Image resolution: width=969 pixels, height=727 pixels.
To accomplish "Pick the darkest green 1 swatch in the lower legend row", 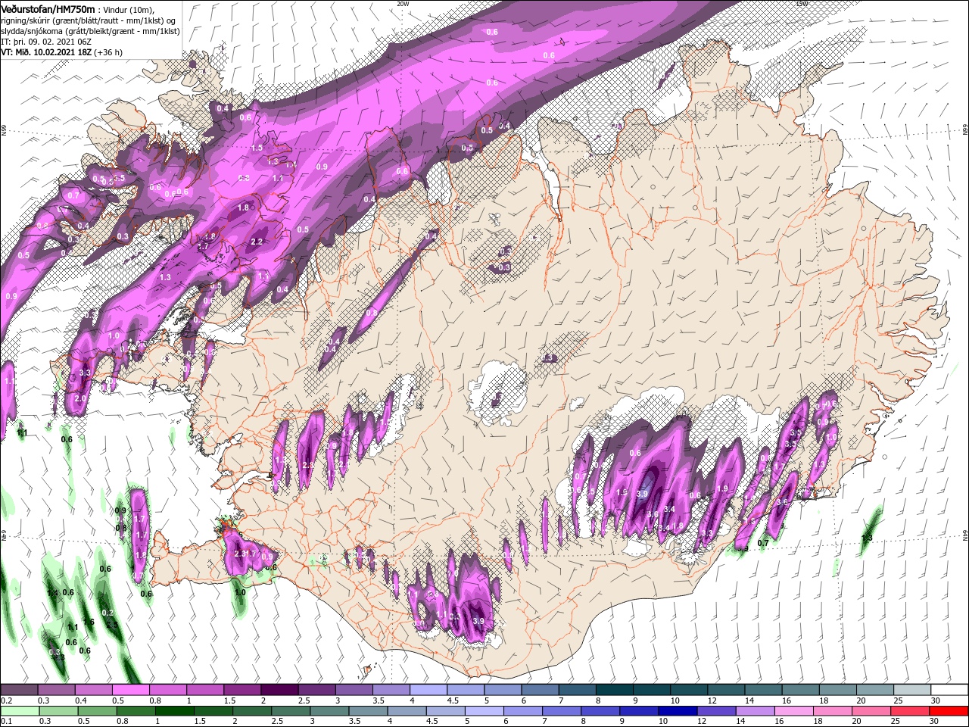I will tap(174, 710).
